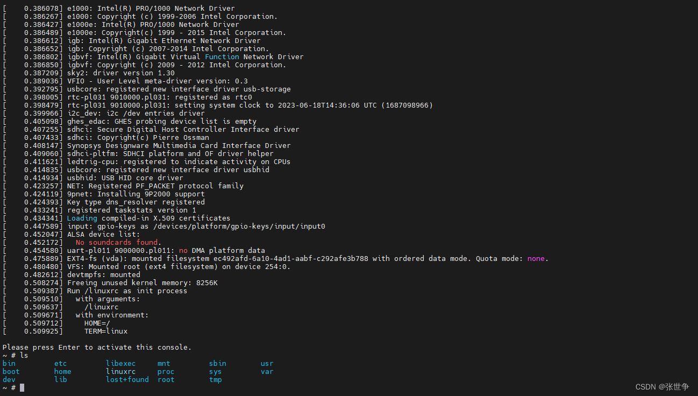Click the 'boot' directory name
Screen dimensions: 698x396
click(x=11, y=372)
